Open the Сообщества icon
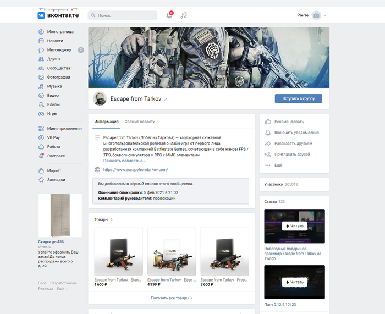The height and width of the screenshot is (314, 385). tap(41, 68)
